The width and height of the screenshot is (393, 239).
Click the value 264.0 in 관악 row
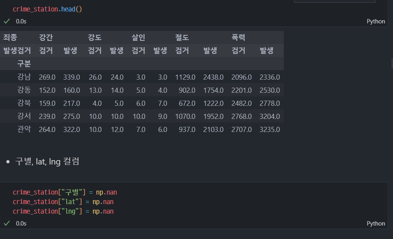click(x=47, y=129)
